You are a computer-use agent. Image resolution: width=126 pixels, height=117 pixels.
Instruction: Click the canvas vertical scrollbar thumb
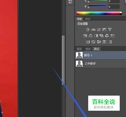63,60
